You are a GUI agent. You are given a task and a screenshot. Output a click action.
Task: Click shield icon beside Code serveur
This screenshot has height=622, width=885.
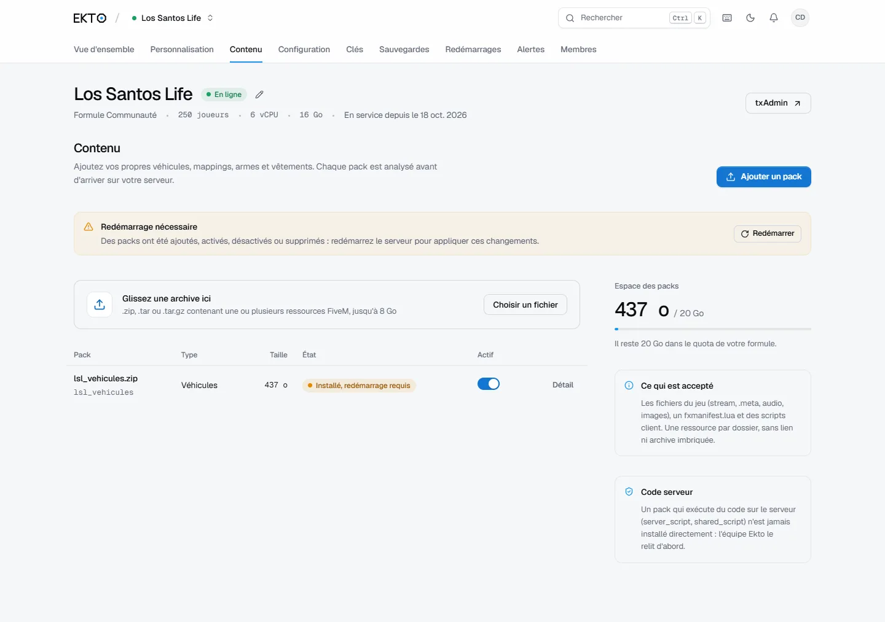[x=629, y=492]
